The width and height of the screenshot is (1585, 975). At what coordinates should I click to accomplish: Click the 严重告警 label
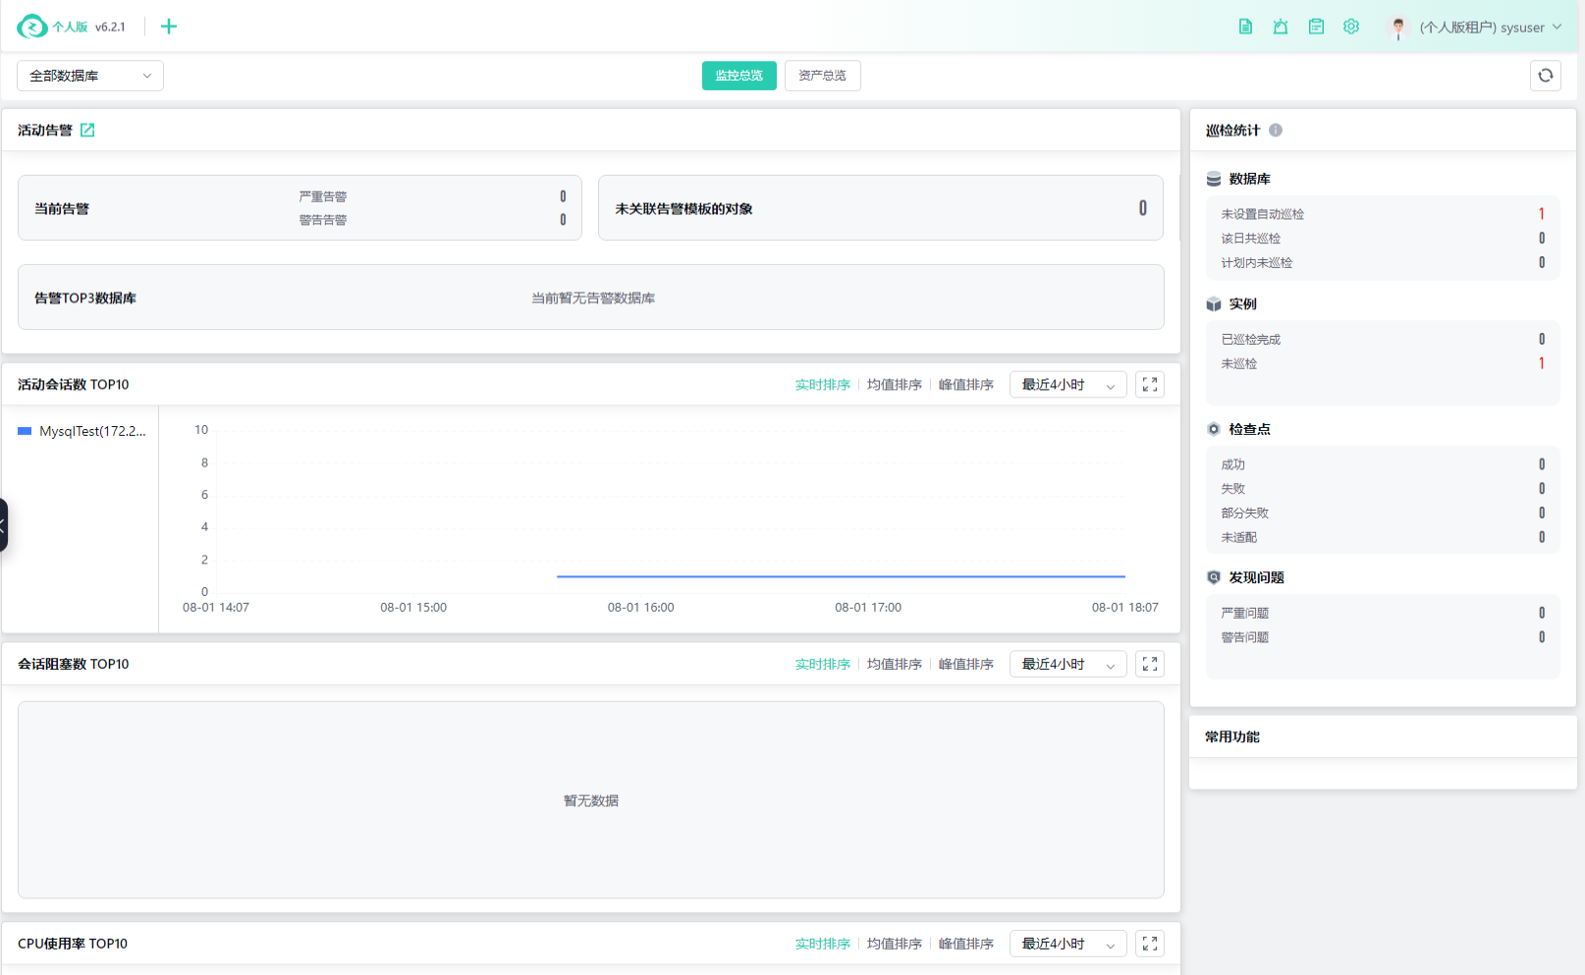(323, 196)
